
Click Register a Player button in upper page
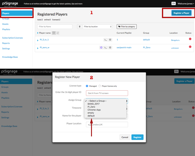[181, 13]
